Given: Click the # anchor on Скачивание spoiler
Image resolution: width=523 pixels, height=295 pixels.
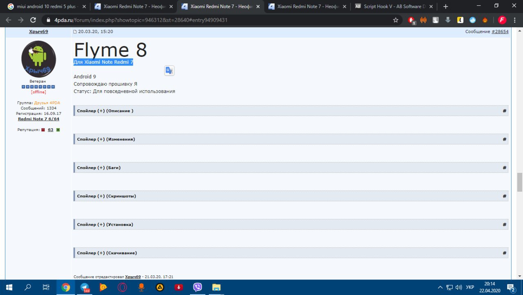Looking at the screenshot, I should coord(505,253).
